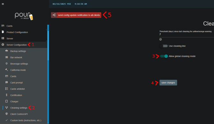Image resolution: width=214 pixels, height=124 pixels.
Task: Click the Beverage settings icon
Action: point(7,63)
